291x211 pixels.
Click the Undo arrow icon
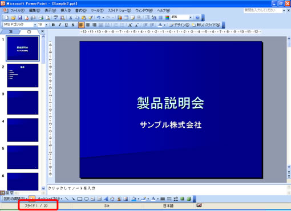(98, 18)
